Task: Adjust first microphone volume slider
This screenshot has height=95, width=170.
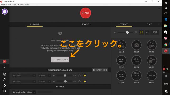Action: 64,76
